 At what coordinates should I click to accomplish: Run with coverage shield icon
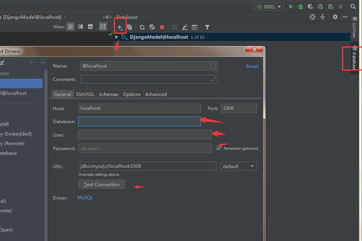coord(311,7)
